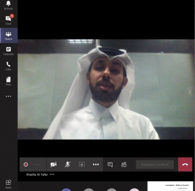This screenshot has height=191, width=195.
Task: Select the shared content thumbnail
Action: 170,186
